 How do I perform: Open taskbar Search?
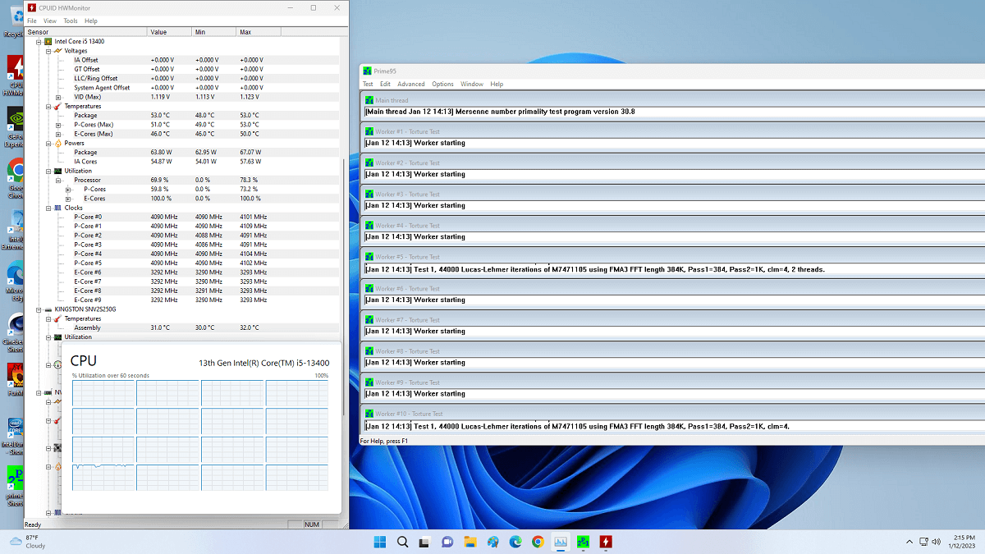(x=402, y=542)
